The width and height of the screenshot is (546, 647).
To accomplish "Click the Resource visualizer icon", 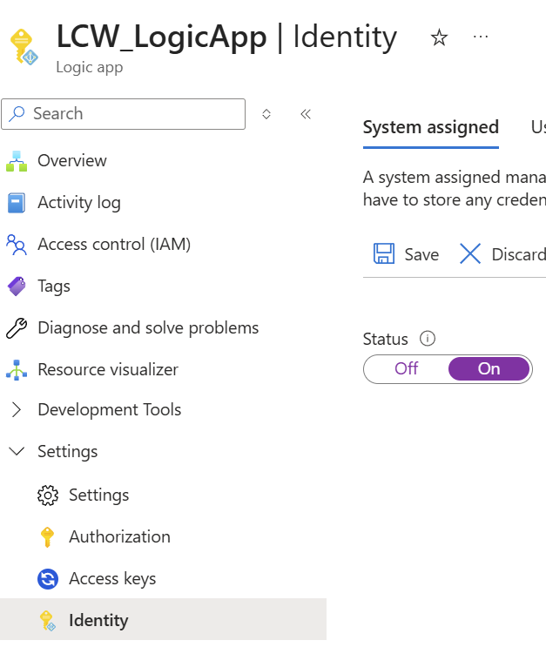I will (17, 370).
